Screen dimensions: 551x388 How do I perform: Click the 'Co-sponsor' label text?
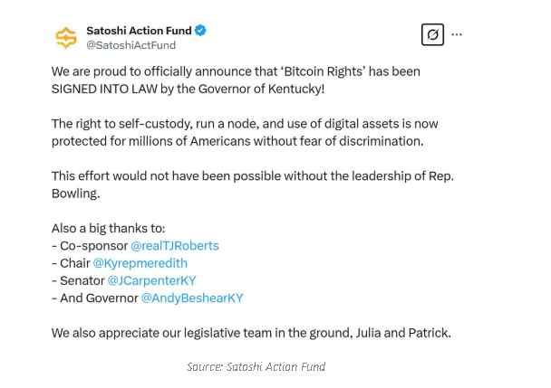tap(93, 246)
